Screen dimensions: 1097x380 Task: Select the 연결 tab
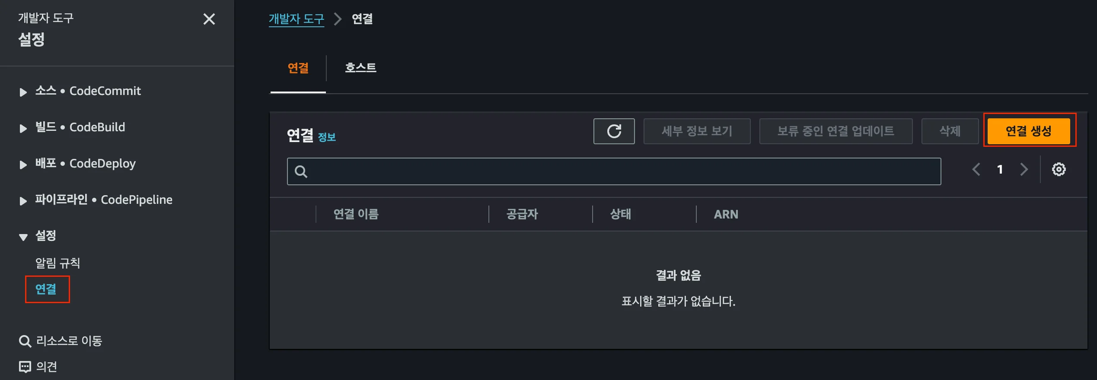click(297, 67)
